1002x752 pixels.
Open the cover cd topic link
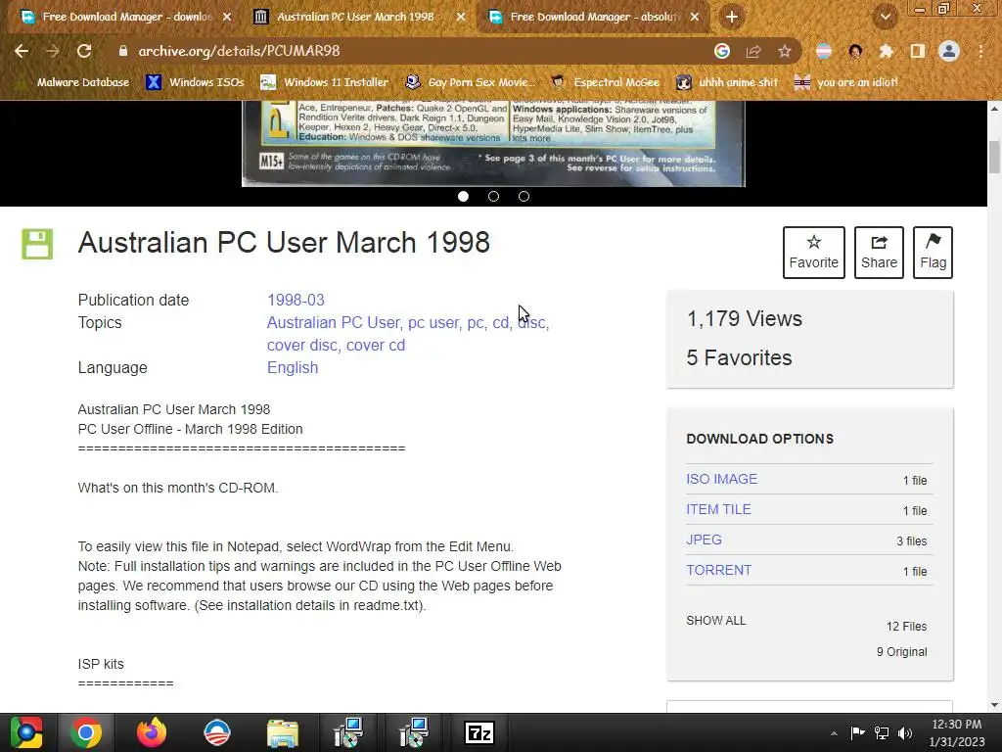tap(376, 346)
